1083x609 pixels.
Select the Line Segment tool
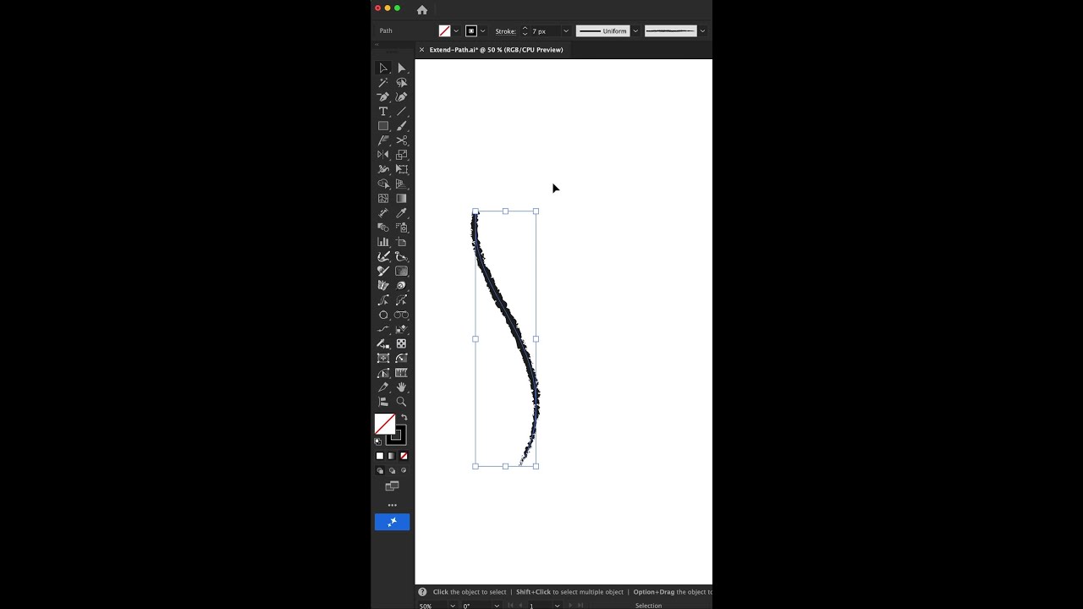[402, 112]
